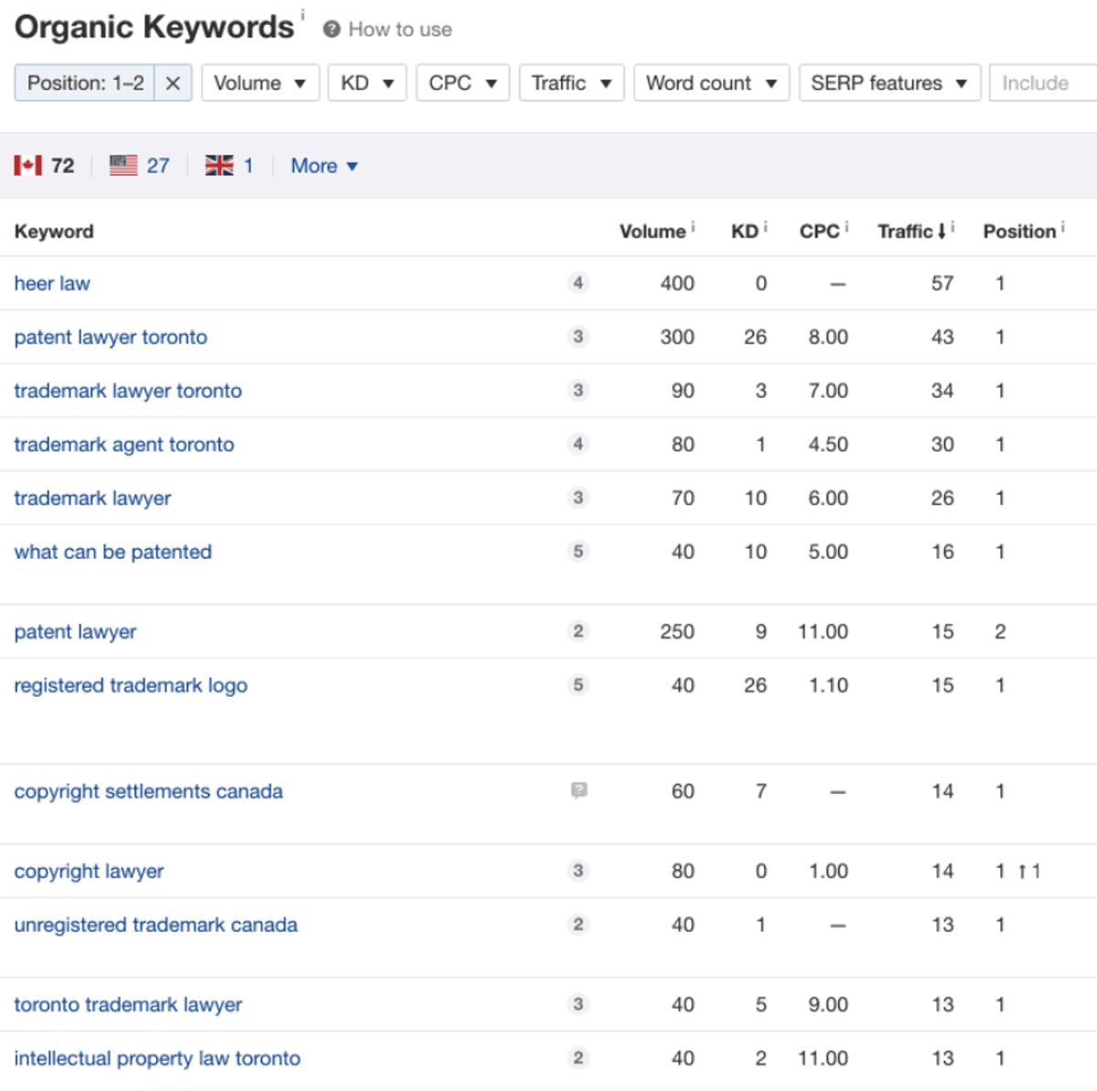The width and height of the screenshot is (1097, 1091).
Task: Click the Volume column info icon
Action: click(x=693, y=226)
